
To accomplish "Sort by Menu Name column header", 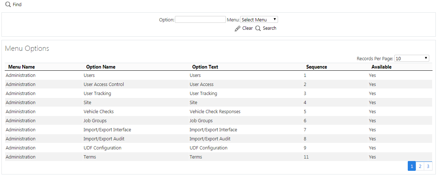I will pyautogui.click(x=21, y=67).
